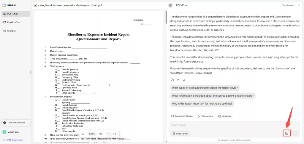
Task: Toggle the Tiefes Denken mode
Action: coord(180,134)
